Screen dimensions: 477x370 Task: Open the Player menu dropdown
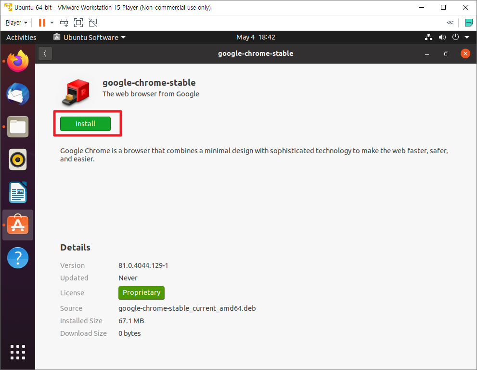pyautogui.click(x=16, y=23)
